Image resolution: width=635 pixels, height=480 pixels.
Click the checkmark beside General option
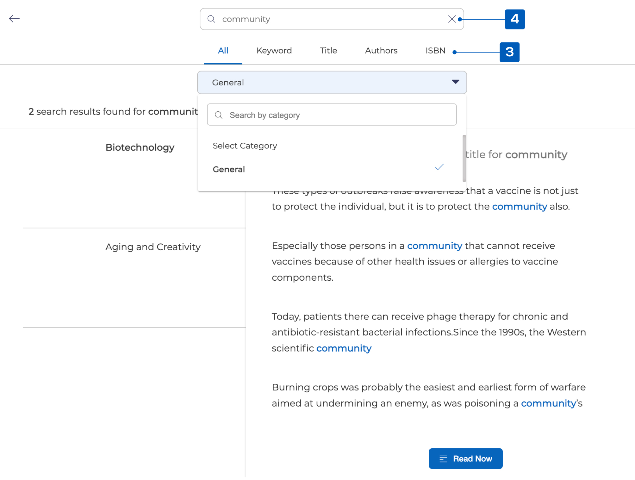[439, 167]
